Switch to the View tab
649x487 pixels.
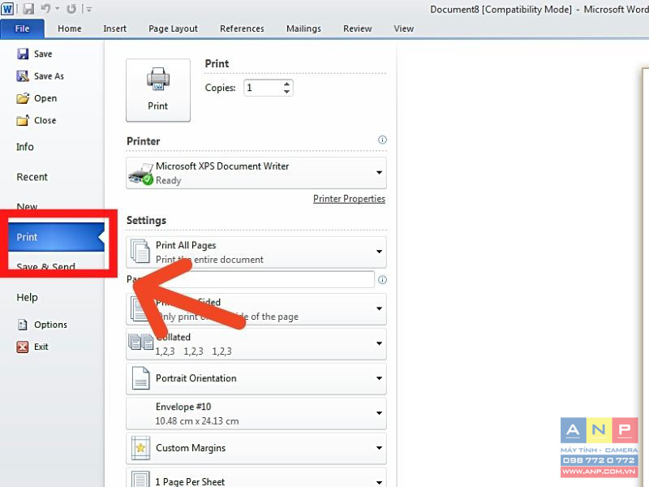point(403,28)
